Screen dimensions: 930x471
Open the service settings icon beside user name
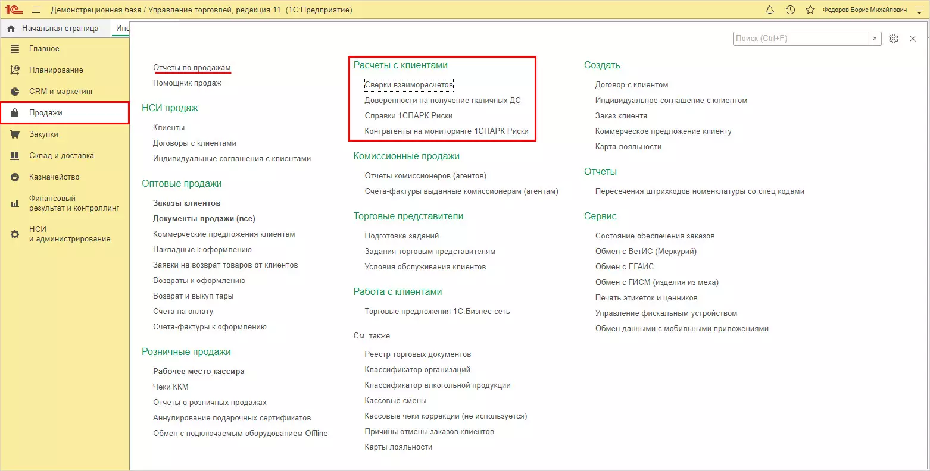click(x=919, y=10)
